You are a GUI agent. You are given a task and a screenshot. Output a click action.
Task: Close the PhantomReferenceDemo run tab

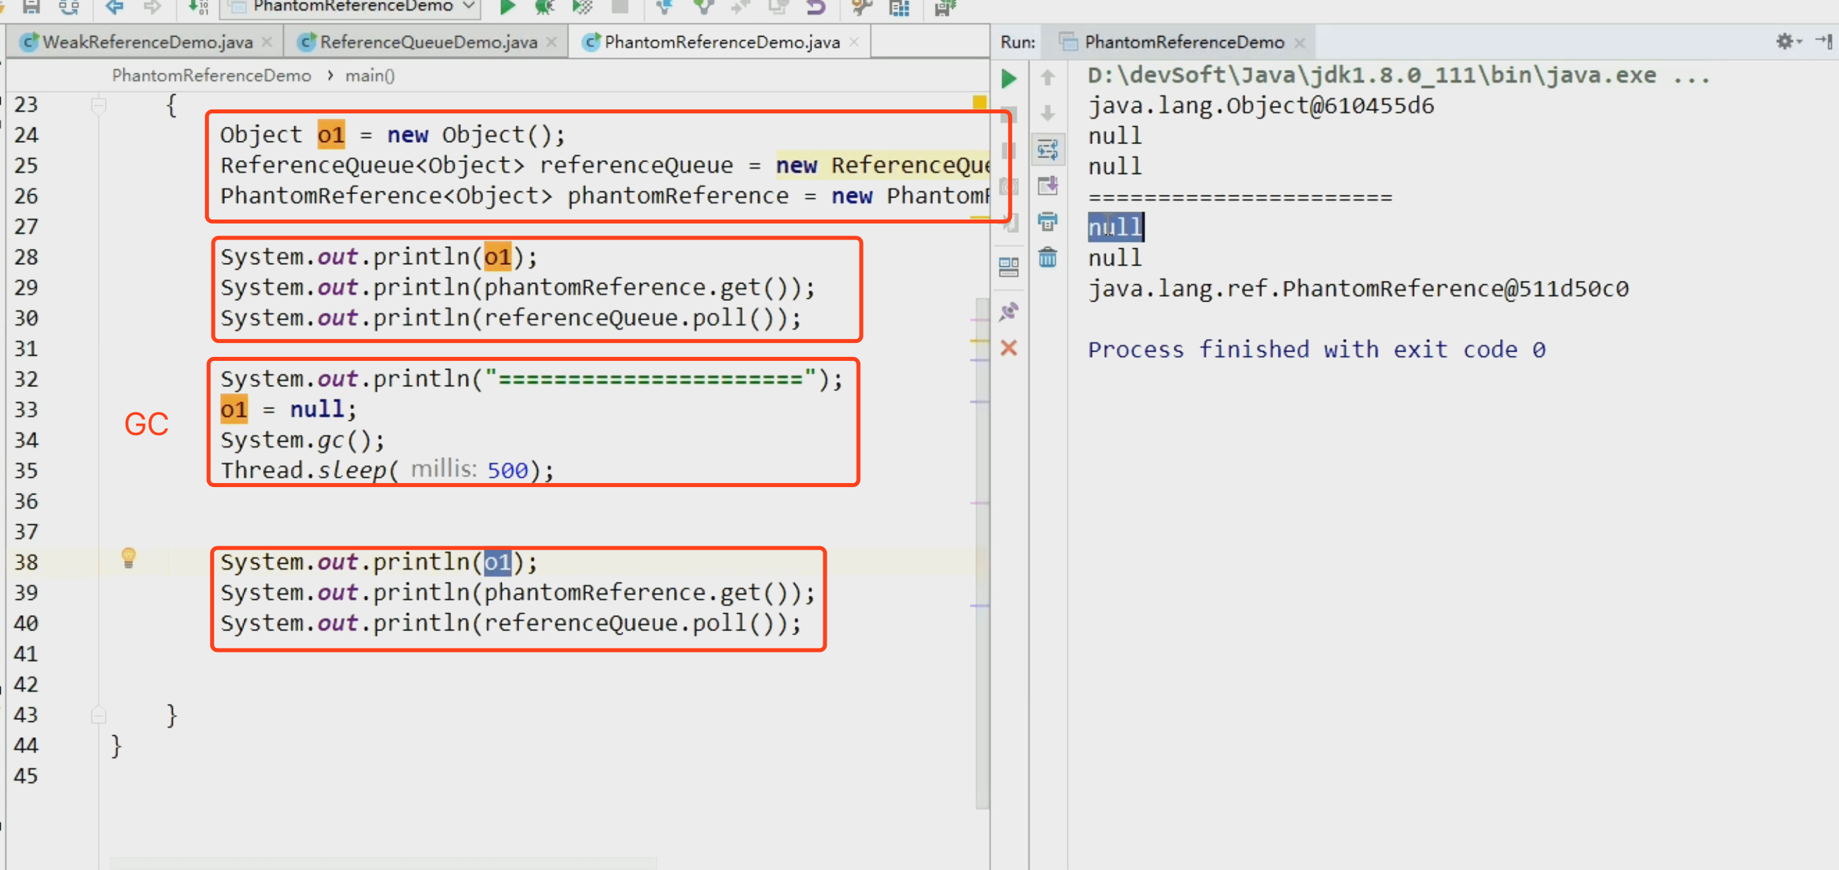click(1299, 43)
